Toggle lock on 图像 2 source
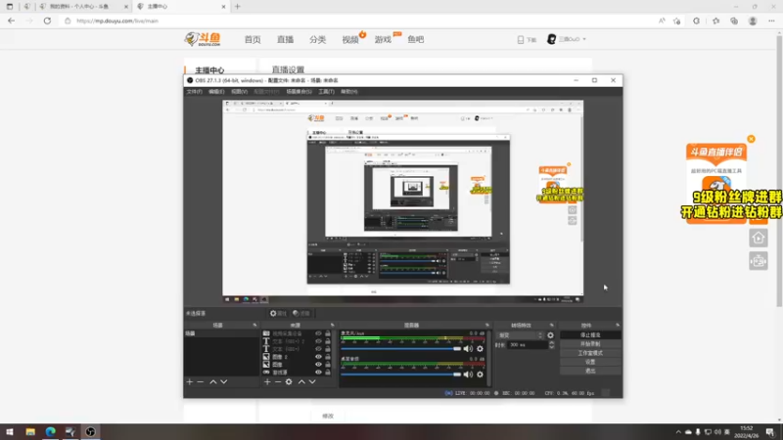 click(328, 357)
